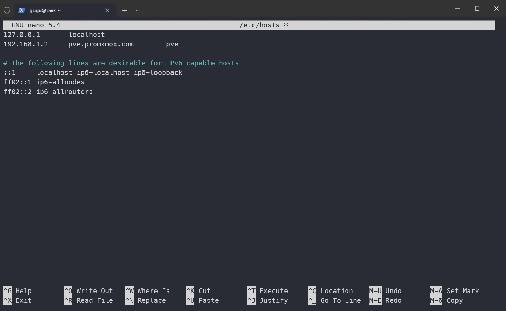The width and height of the screenshot is (506, 311).
Task: Click the ^X Exit shortcut label
Action: 17,300
